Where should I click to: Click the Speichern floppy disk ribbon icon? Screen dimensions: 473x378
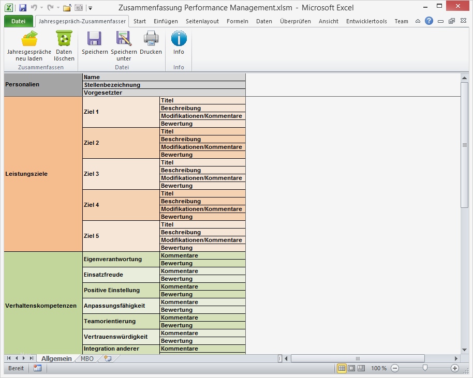tap(95, 39)
